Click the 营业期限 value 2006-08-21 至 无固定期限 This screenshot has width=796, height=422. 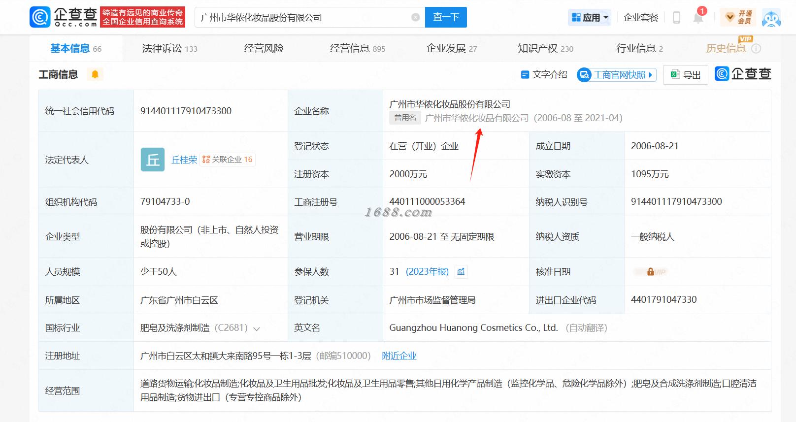pos(441,236)
